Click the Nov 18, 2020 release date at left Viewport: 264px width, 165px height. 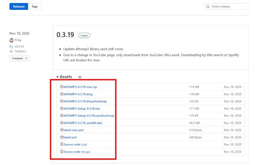19,33
